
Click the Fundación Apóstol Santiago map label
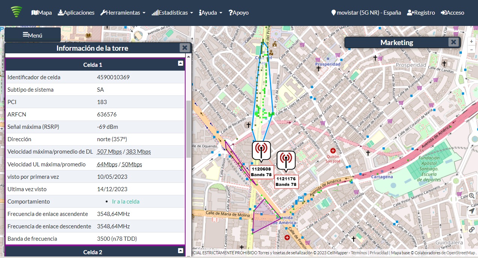point(429,168)
